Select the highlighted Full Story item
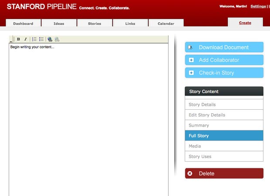 click(x=224, y=135)
